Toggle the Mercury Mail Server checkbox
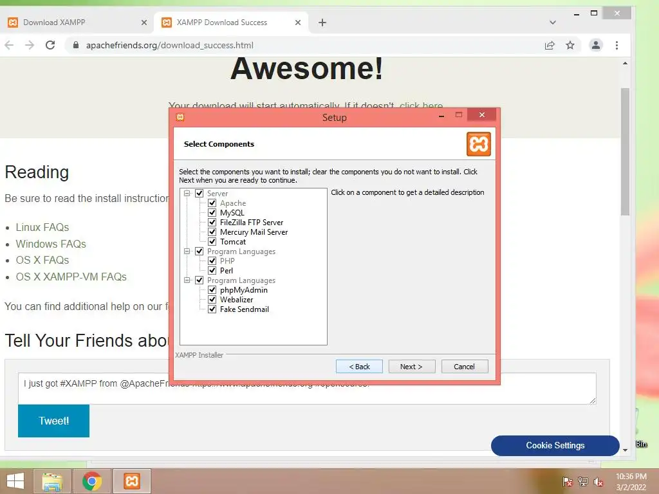This screenshot has height=494, width=659. click(x=212, y=232)
